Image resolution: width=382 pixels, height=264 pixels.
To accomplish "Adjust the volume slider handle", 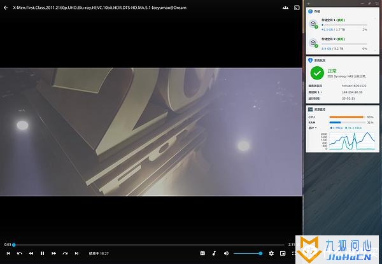I will pyautogui.click(x=260, y=253).
